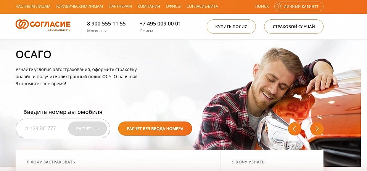Focus the car number input field
367x171 pixels.
coord(42,128)
